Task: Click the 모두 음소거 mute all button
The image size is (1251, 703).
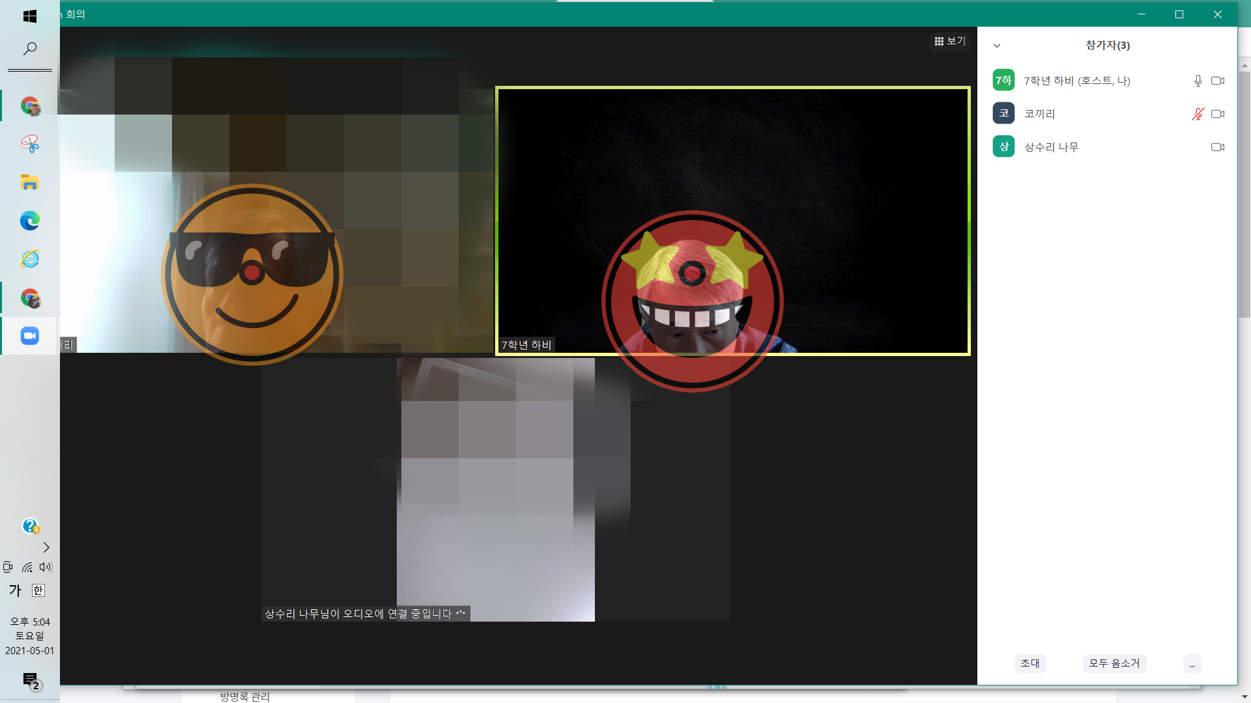Action: pyautogui.click(x=1114, y=663)
